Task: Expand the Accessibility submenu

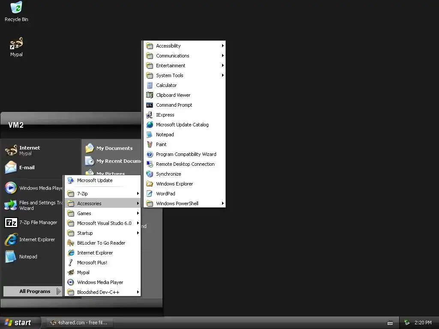Action: (184, 46)
